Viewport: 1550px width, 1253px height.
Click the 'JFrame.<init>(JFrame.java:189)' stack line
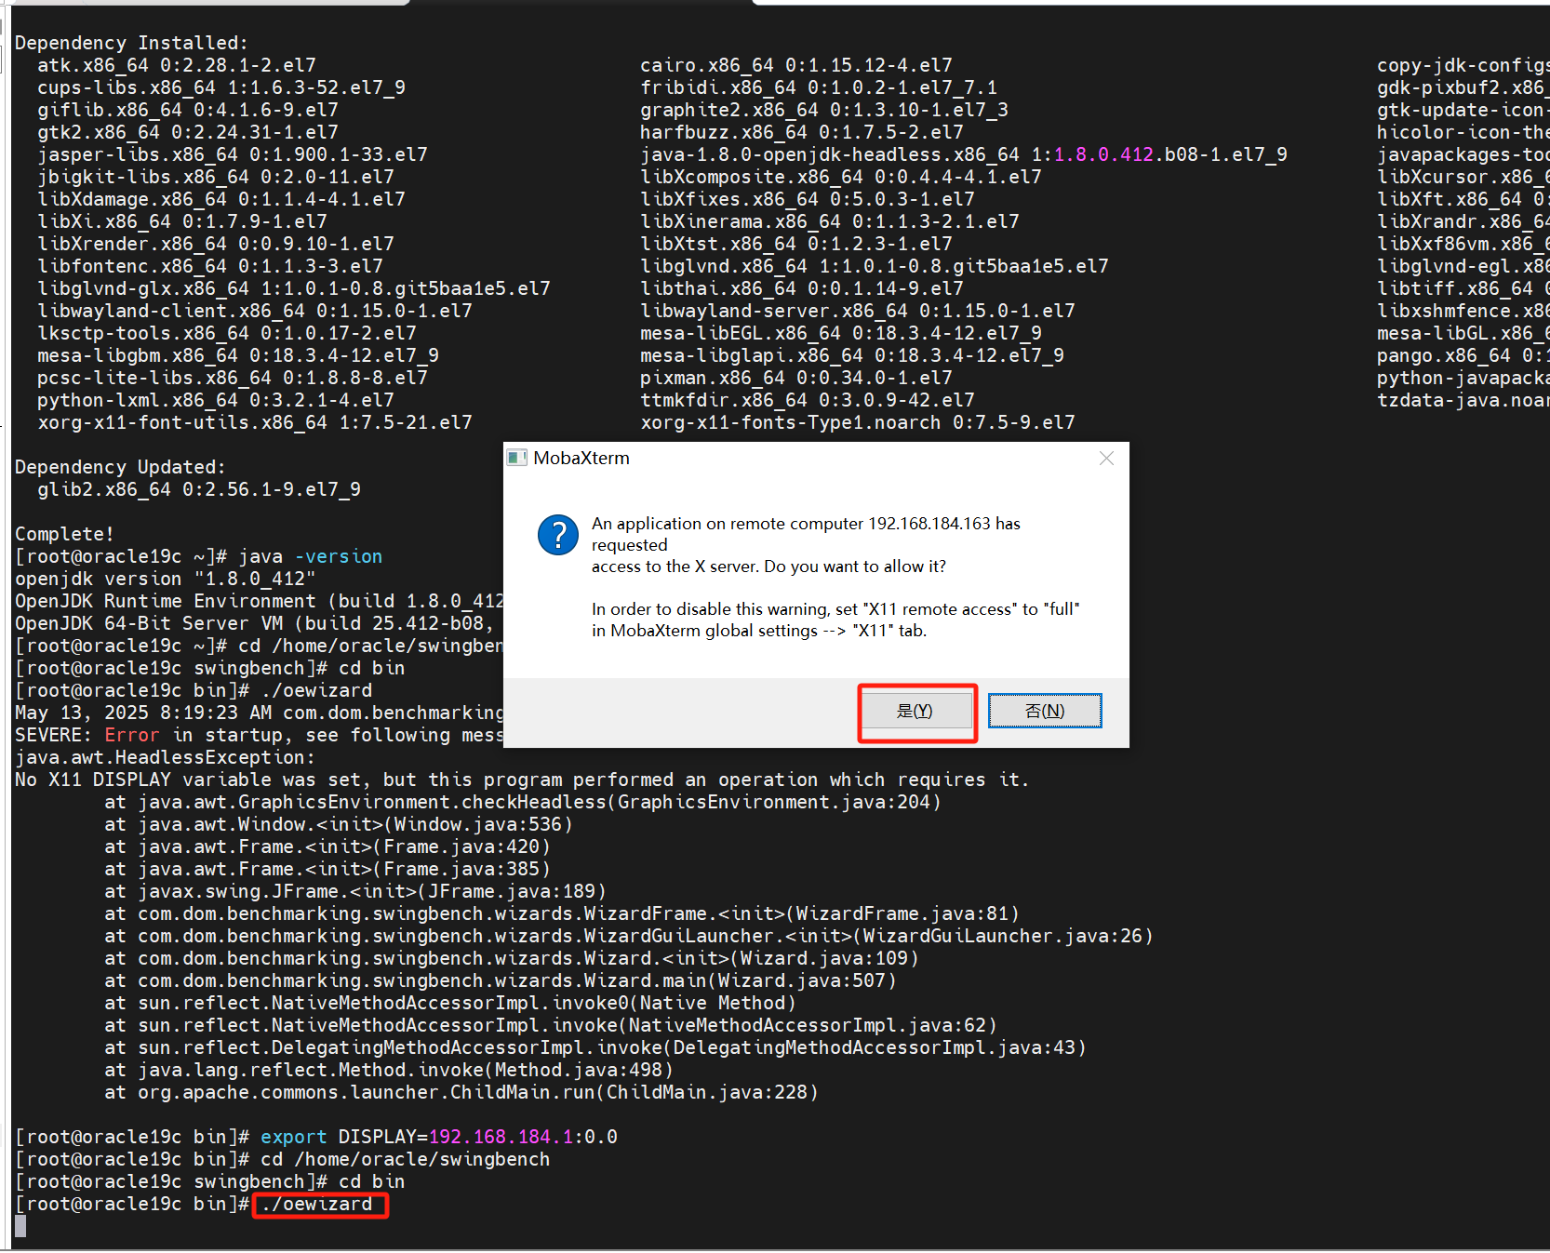pos(355,891)
